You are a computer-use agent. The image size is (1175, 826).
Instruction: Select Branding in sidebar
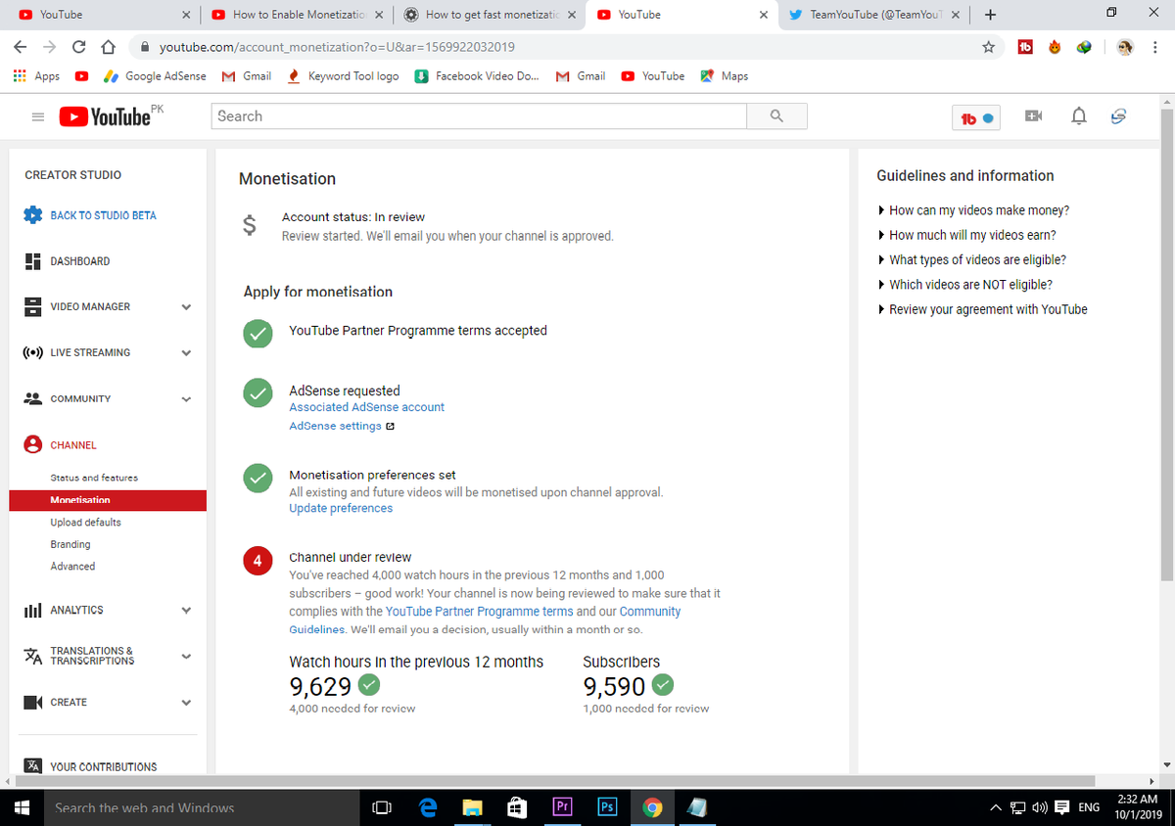(x=70, y=544)
